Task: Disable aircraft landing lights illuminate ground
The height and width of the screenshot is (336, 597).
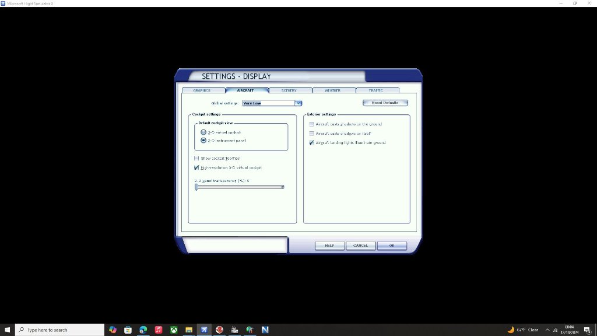Action: pos(311,142)
